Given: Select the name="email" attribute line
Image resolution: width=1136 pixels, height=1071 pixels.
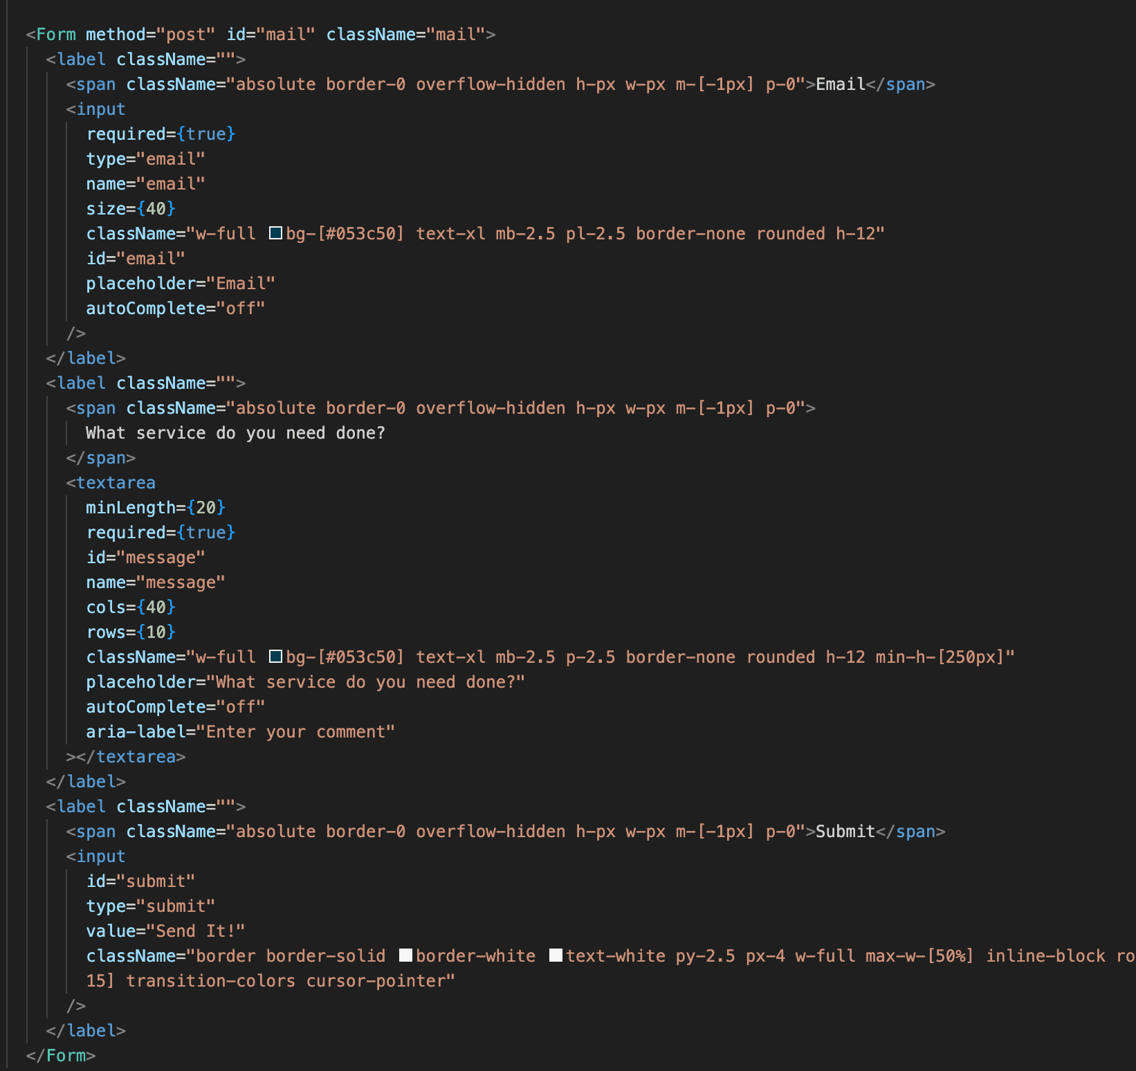Looking at the screenshot, I should click(x=146, y=184).
